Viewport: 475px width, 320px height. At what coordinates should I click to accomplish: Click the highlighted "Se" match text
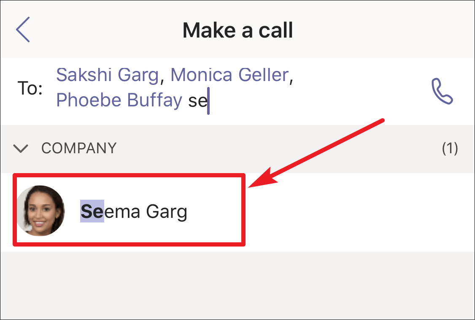92,211
